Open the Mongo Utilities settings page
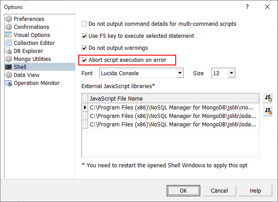This screenshot has height=202, width=278. click(x=32, y=59)
